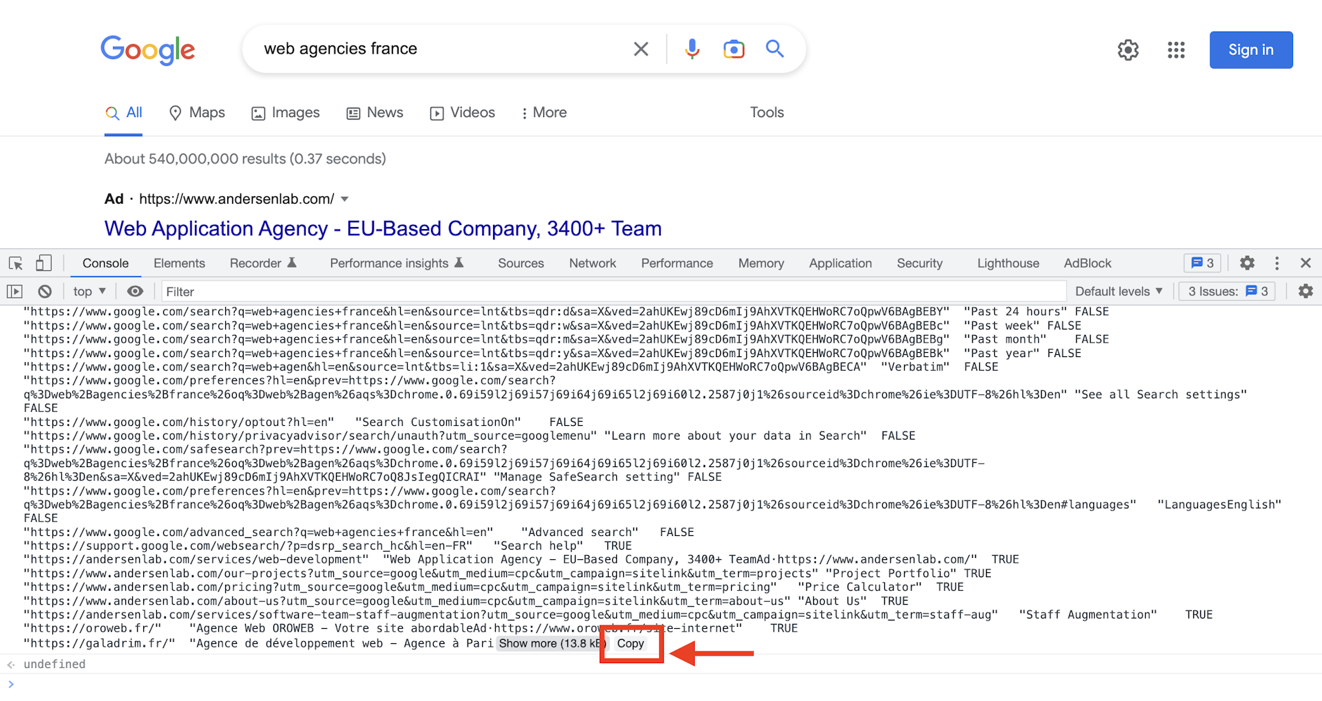1322x701 pixels.
Task: Open DevTools settings gear icon
Action: [1247, 263]
